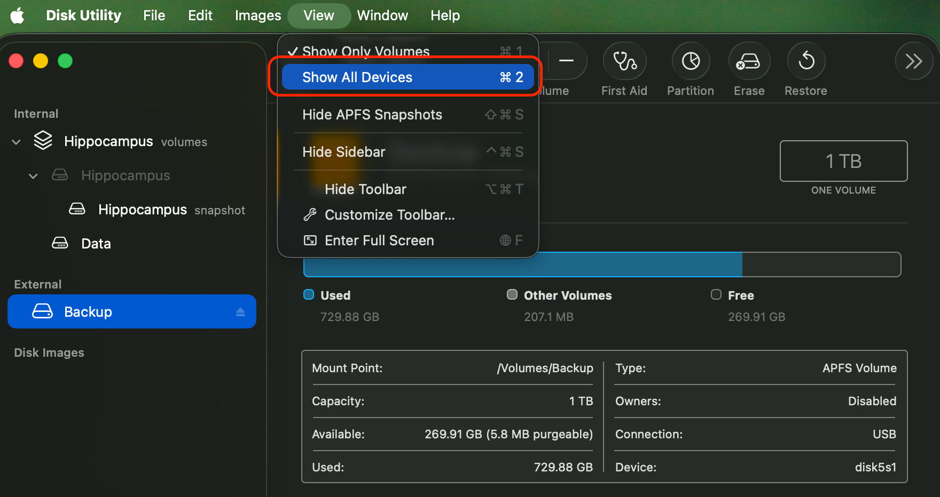Viewport: 940px width, 497px height.
Task: Click the Connection USB value
Action: (884, 435)
